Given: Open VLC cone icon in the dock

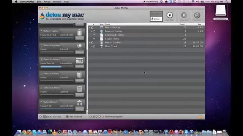Looking at the screenshot, I should click(55, 132).
